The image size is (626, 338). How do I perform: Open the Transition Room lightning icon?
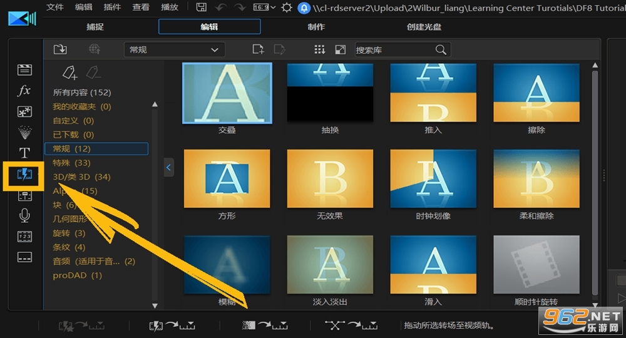coord(24,174)
